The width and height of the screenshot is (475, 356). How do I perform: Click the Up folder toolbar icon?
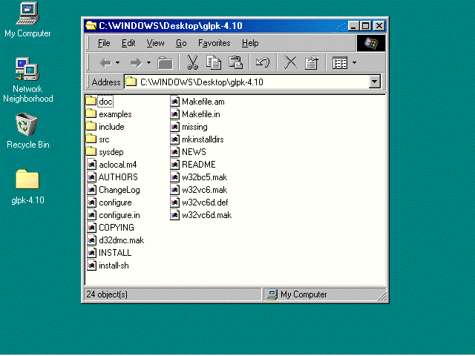(x=165, y=63)
